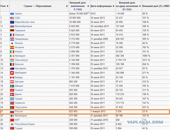Sort by Дата информации column arrows
Image resolution: width=170 pixels, height=130 pixels.
(113, 6)
